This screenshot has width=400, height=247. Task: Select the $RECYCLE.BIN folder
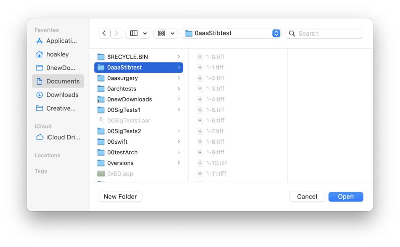pos(127,57)
